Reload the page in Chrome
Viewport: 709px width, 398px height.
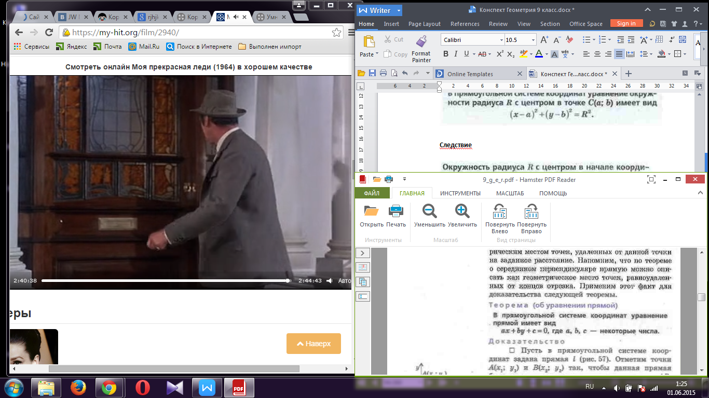[49, 32]
